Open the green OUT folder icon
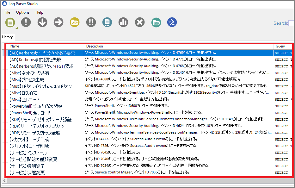The width and height of the screenshot is (295, 188). coord(156,22)
